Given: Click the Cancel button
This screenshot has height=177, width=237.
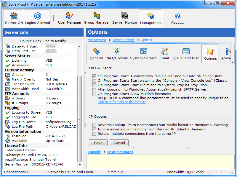Looking at the screenshot, I should 119,143.
